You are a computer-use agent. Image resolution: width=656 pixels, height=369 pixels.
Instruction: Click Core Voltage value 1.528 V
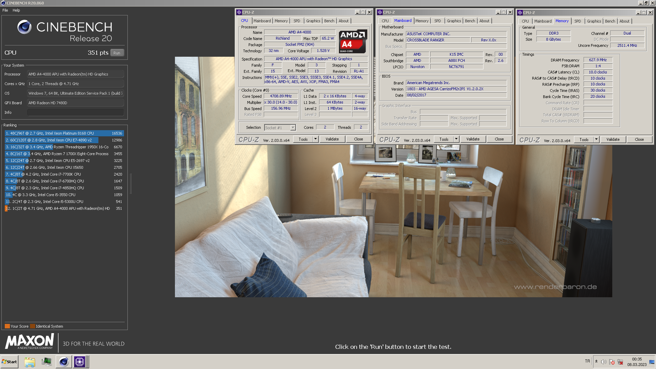click(323, 51)
